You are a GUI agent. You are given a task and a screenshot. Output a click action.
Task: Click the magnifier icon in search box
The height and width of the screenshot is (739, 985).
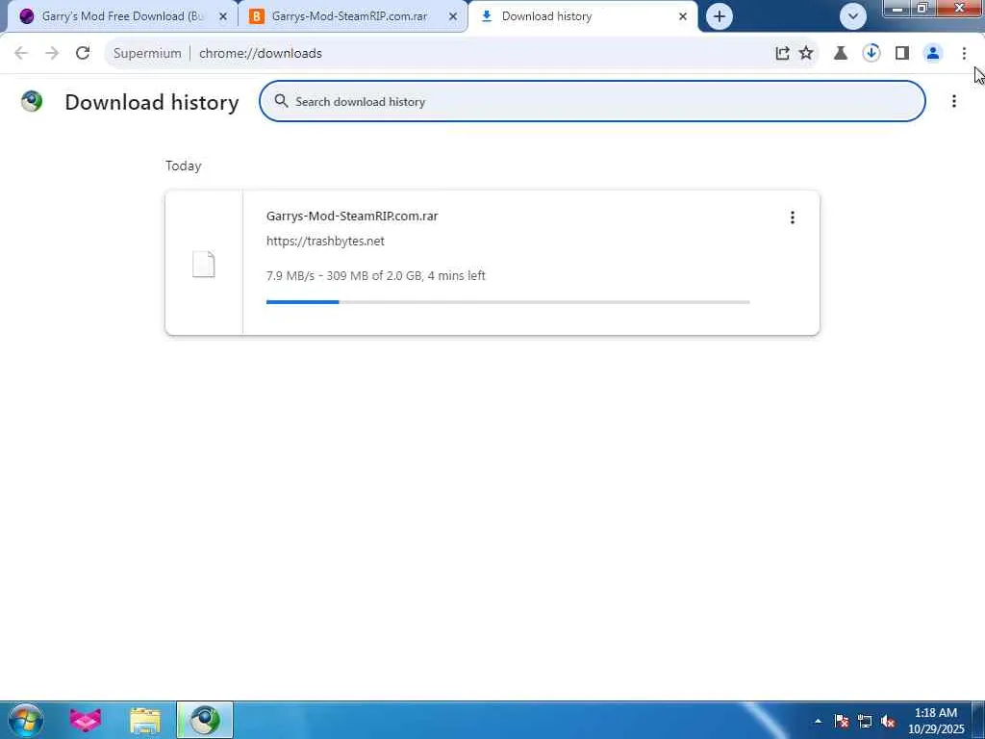coord(281,101)
